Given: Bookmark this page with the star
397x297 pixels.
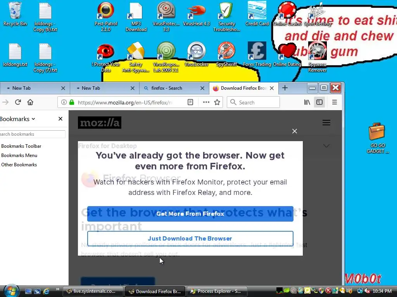Looking at the screenshot, I should (217, 102).
